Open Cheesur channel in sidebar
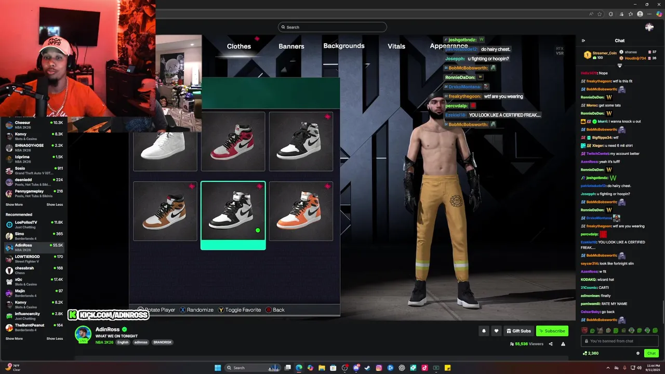This screenshot has width=665, height=374. (34, 125)
